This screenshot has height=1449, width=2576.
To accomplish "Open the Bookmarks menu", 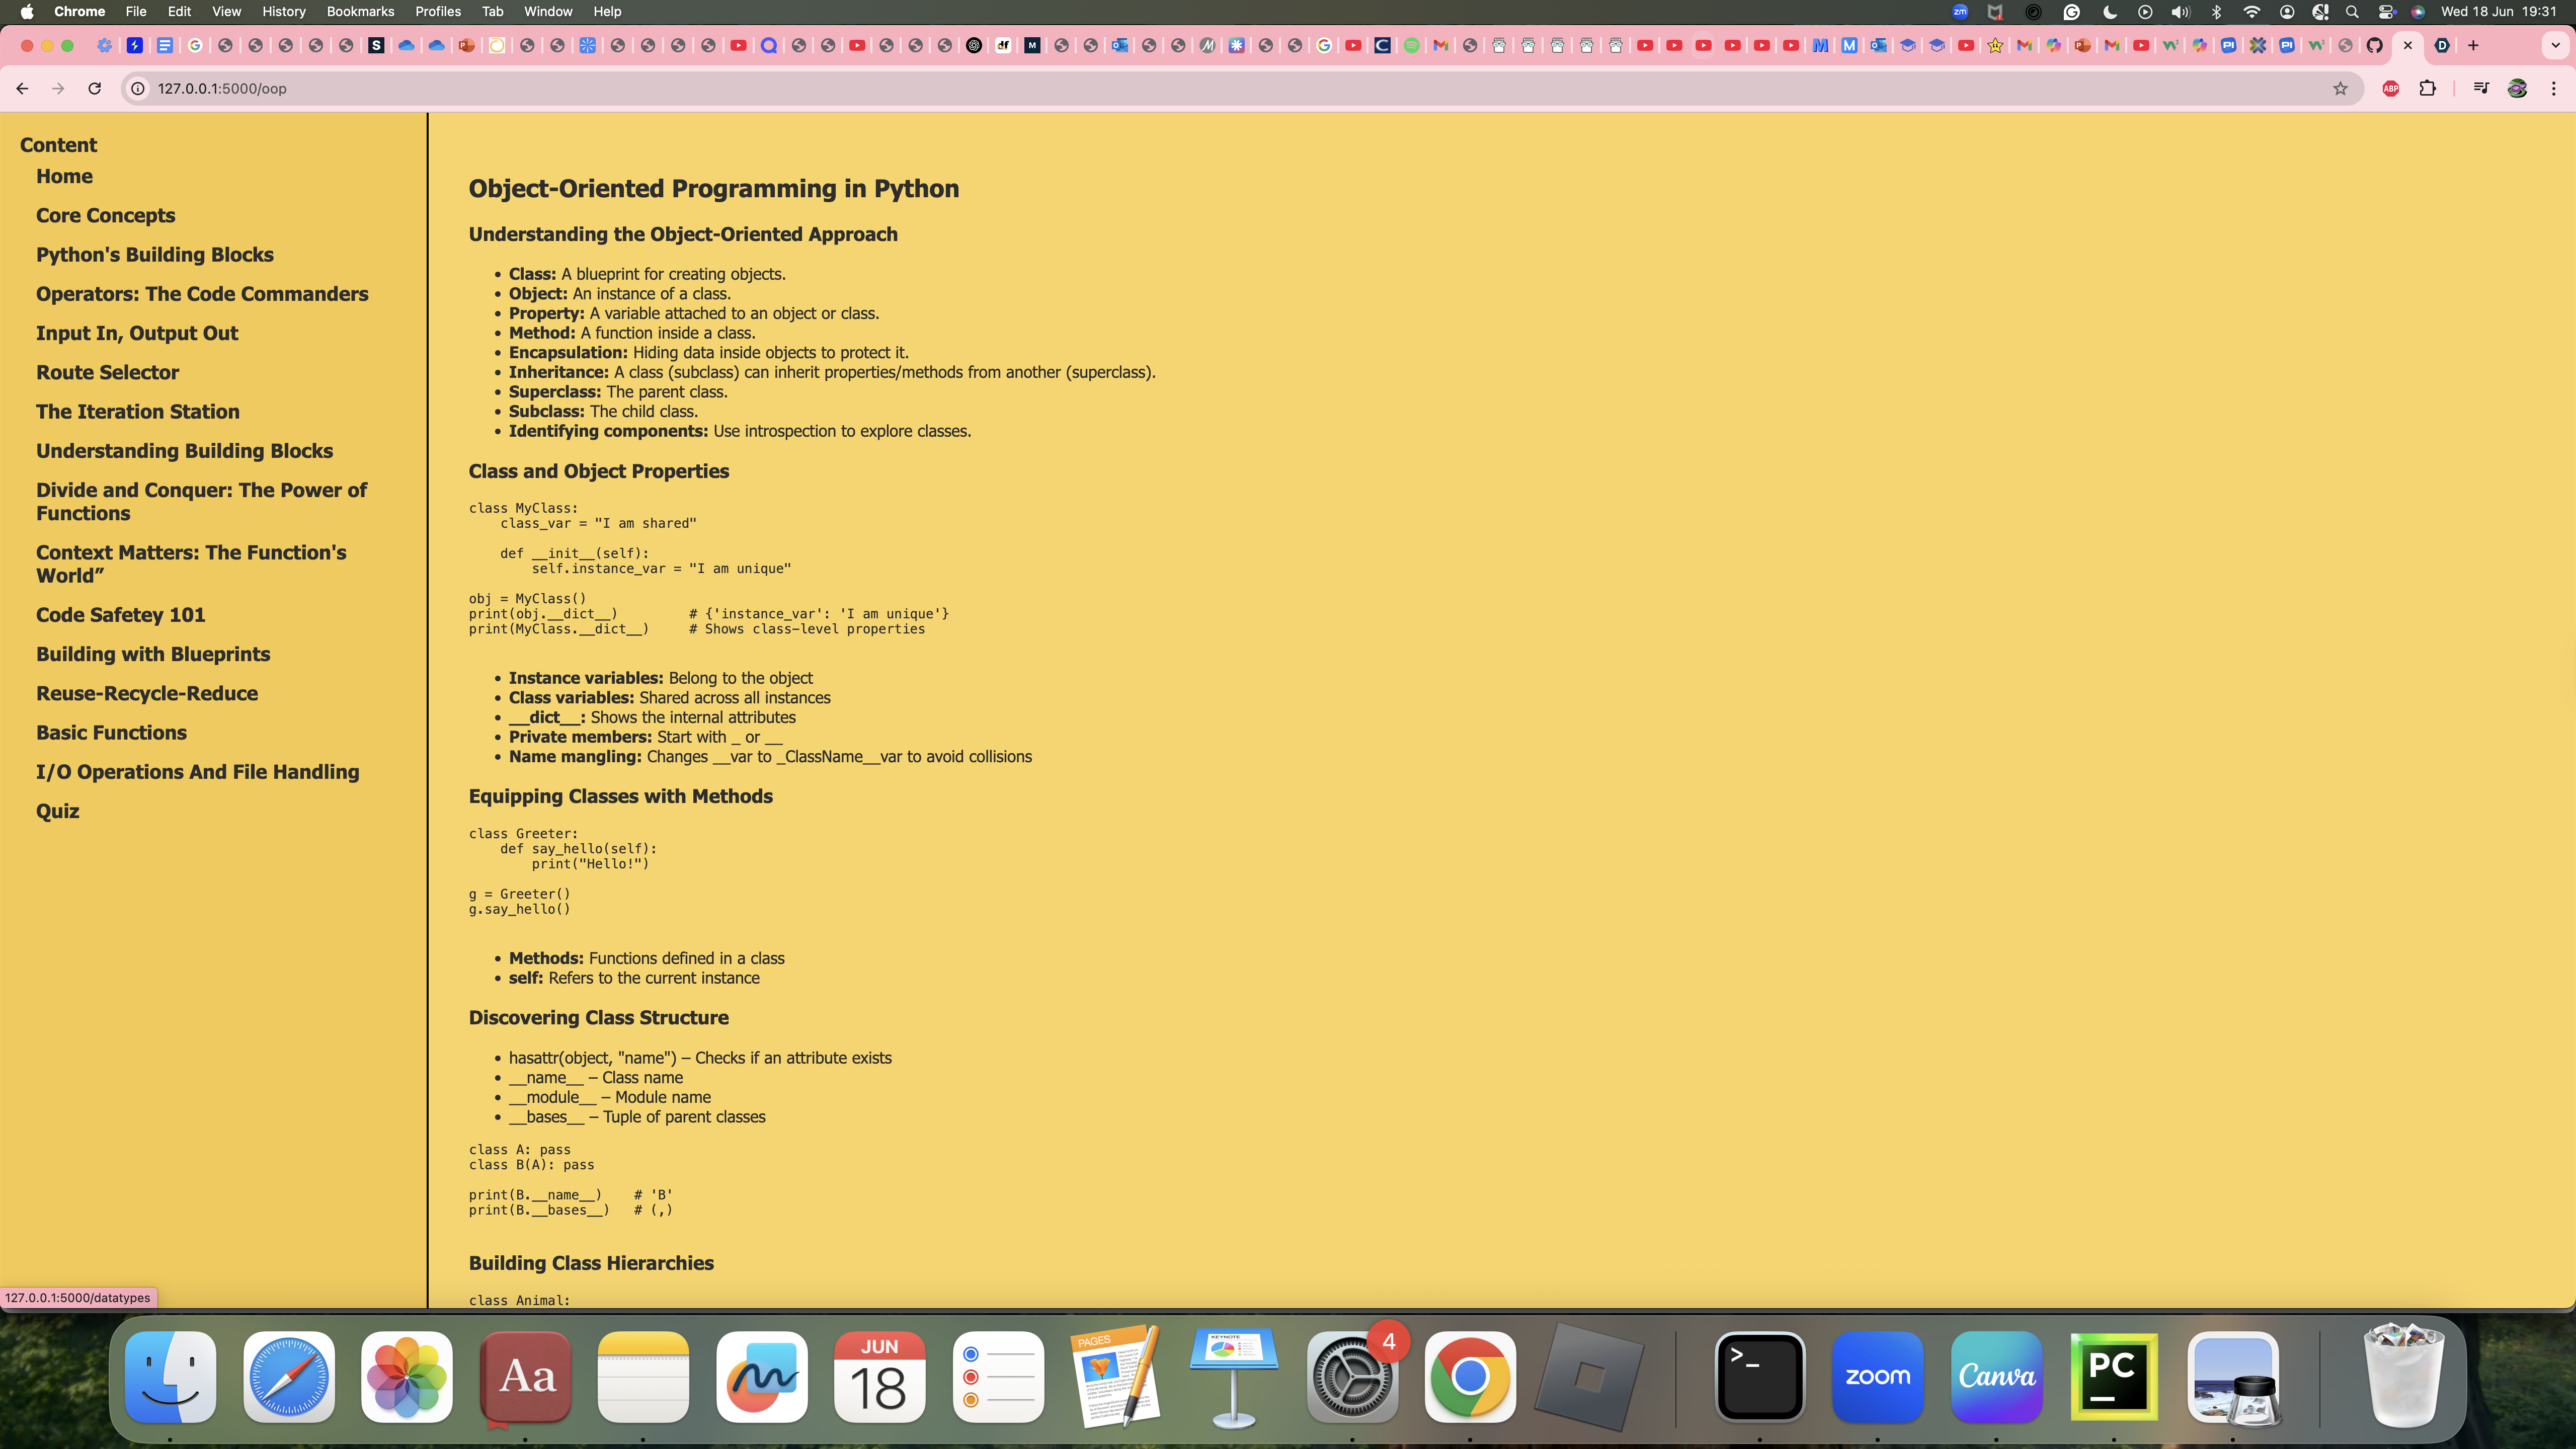I will click(360, 11).
